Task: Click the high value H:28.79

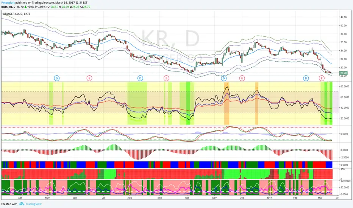Action: point(64,7)
